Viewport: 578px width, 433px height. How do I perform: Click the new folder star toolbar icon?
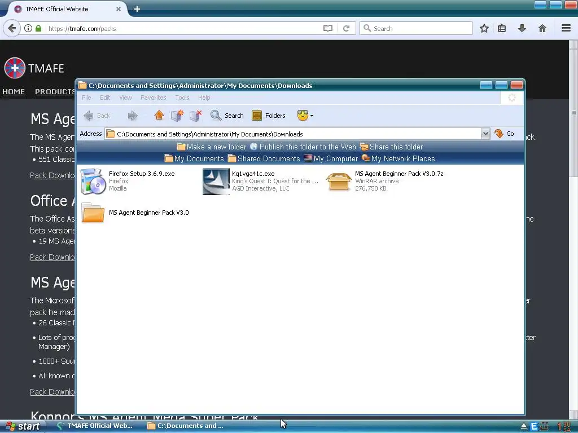177,115
